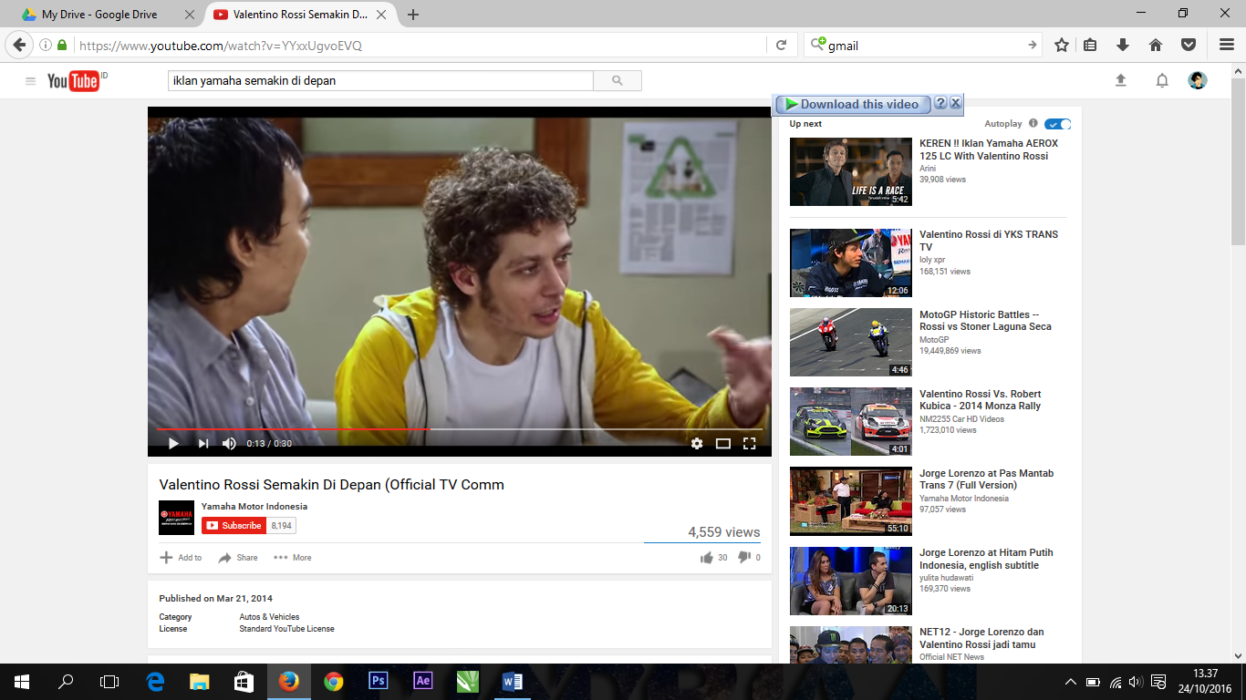Open YouTube notifications bell
This screenshot has width=1246, height=700.
(1162, 80)
